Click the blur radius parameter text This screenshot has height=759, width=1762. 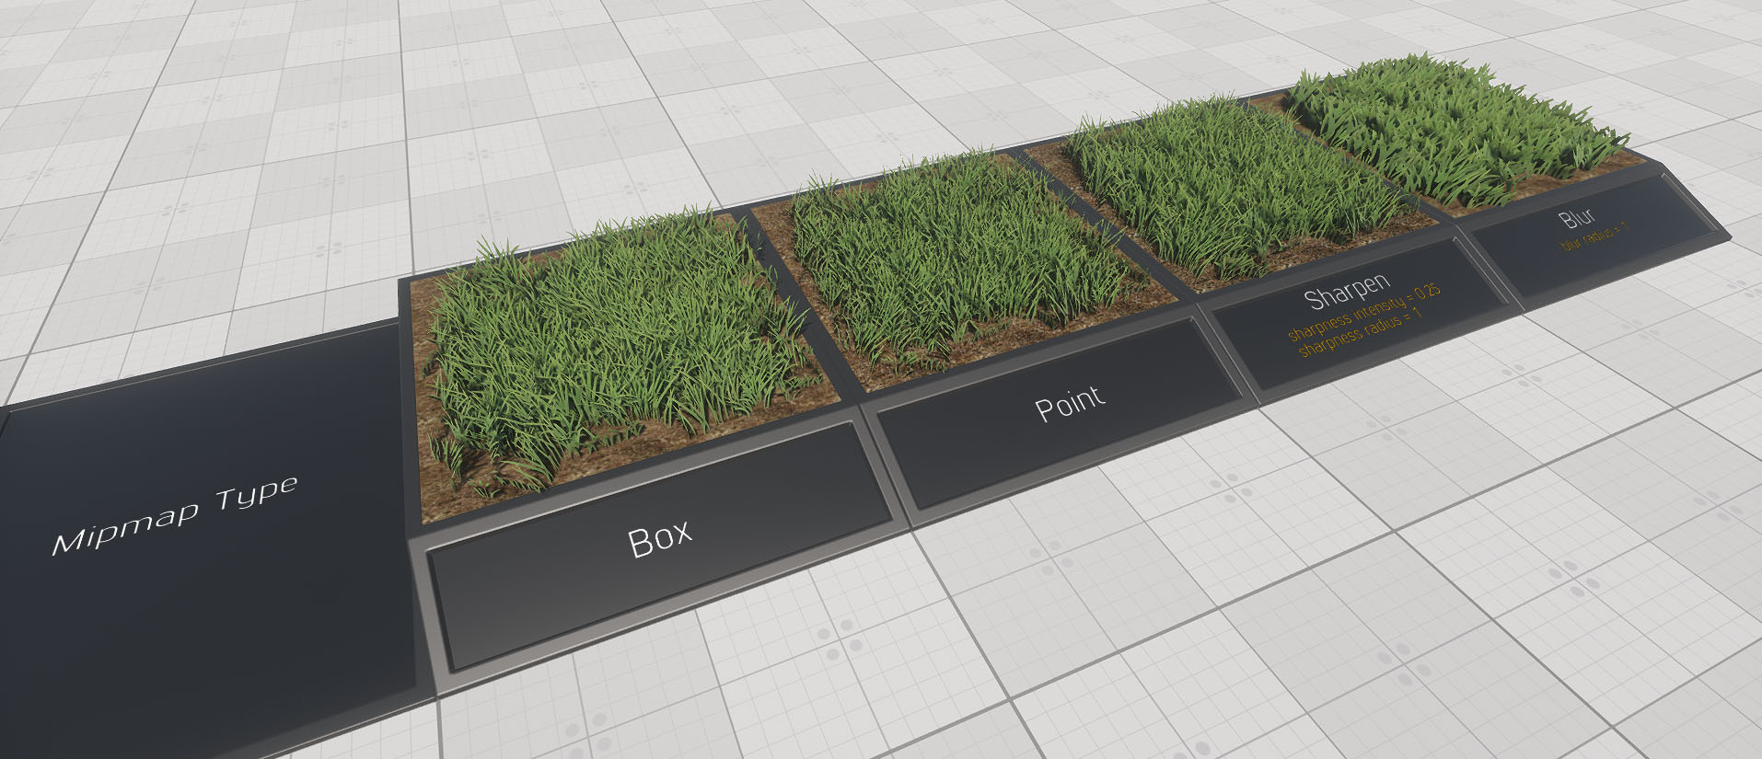click(1594, 236)
